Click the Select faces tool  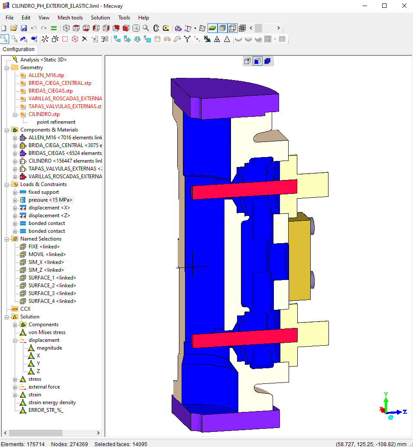coord(24,39)
